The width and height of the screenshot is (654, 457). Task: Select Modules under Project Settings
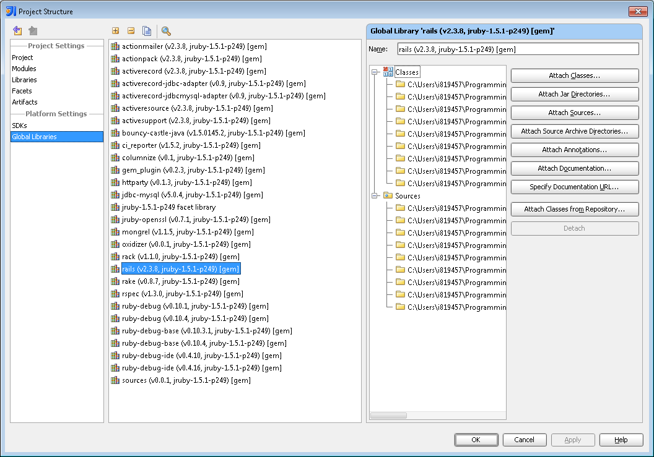[24, 69]
